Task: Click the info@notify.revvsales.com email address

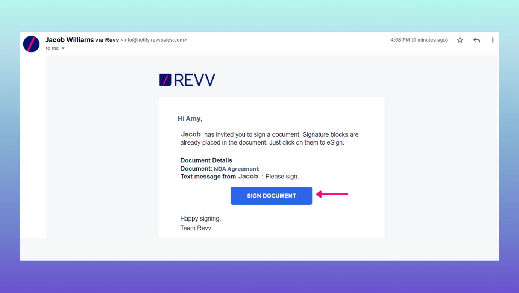Action: point(153,40)
